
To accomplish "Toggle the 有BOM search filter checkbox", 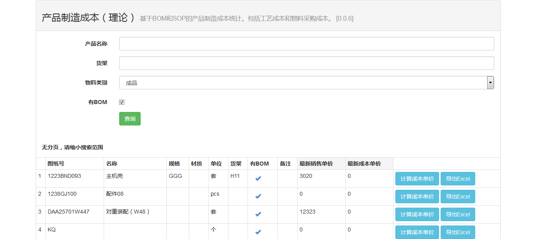I will pyautogui.click(x=122, y=102).
